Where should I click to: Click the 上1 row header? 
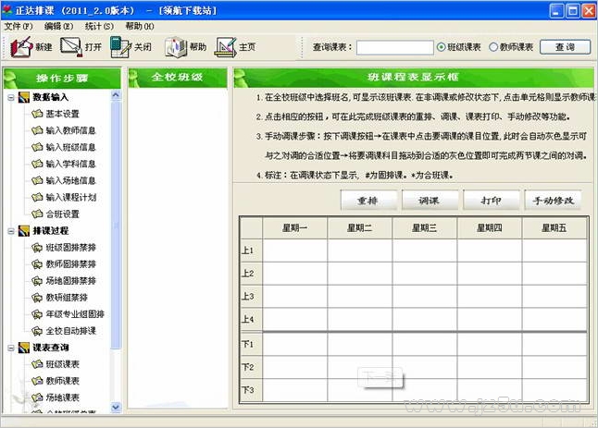tap(251, 251)
